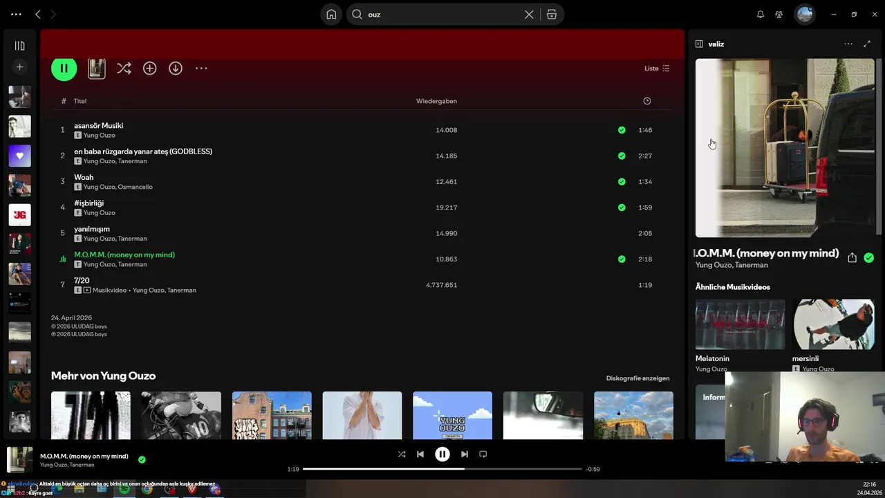The height and width of the screenshot is (498, 885).
Task: Open artist Osmancello link on Woah
Action: click(135, 187)
